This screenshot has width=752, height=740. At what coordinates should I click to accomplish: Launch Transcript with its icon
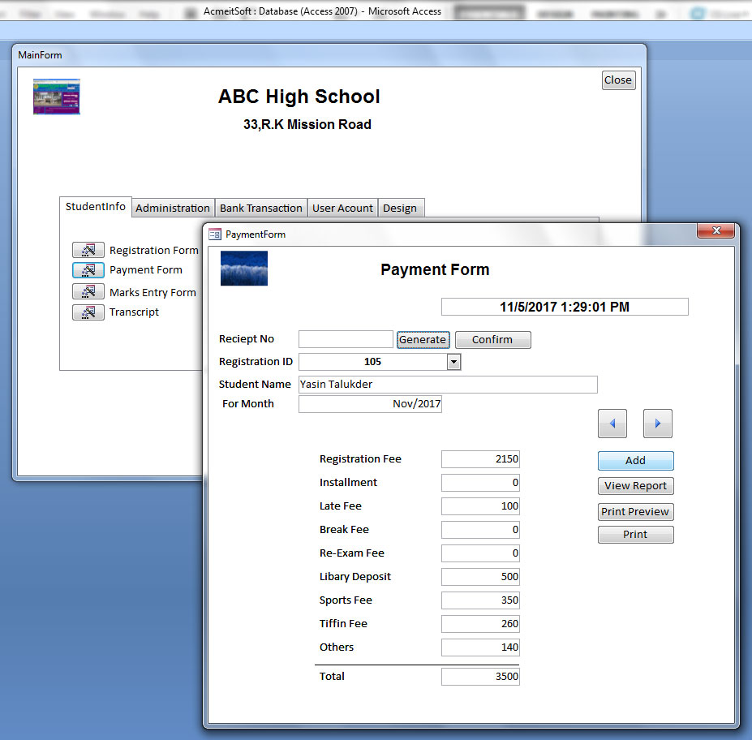88,312
